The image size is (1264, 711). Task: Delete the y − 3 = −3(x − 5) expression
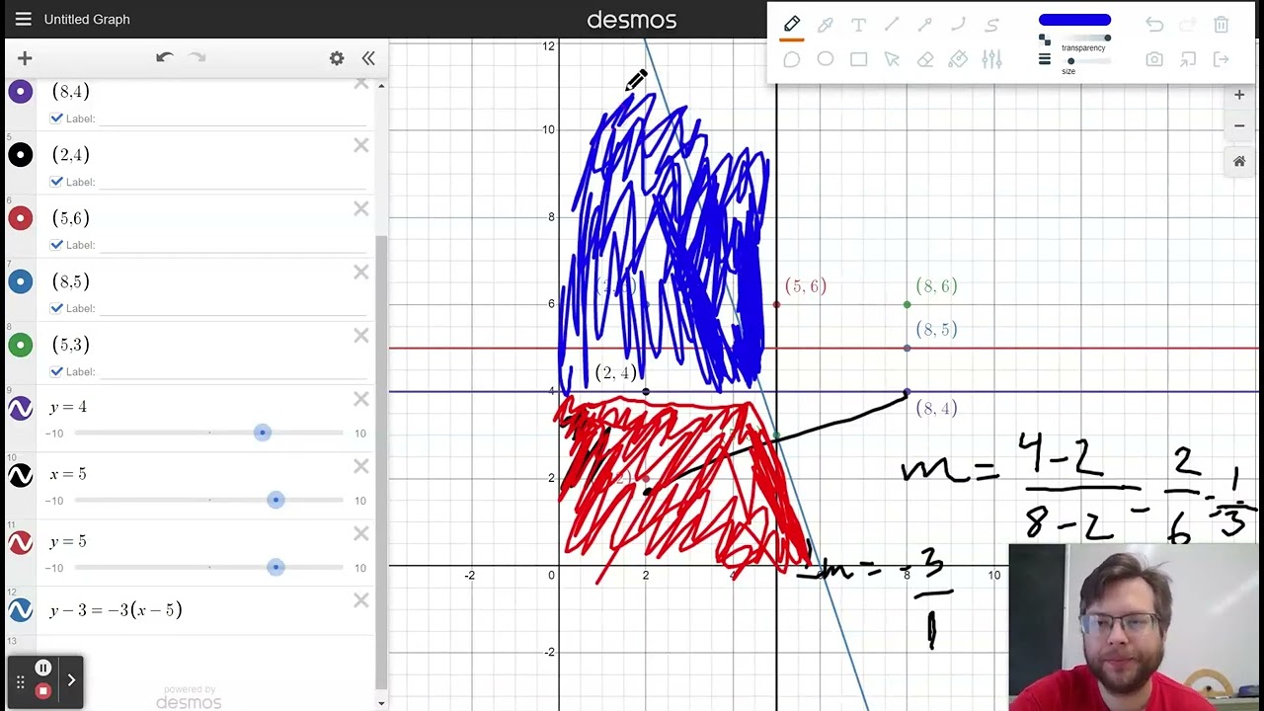coord(361,600)
